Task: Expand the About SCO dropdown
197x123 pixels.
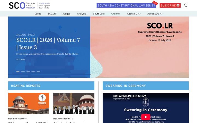Action: tap(155, 14)
